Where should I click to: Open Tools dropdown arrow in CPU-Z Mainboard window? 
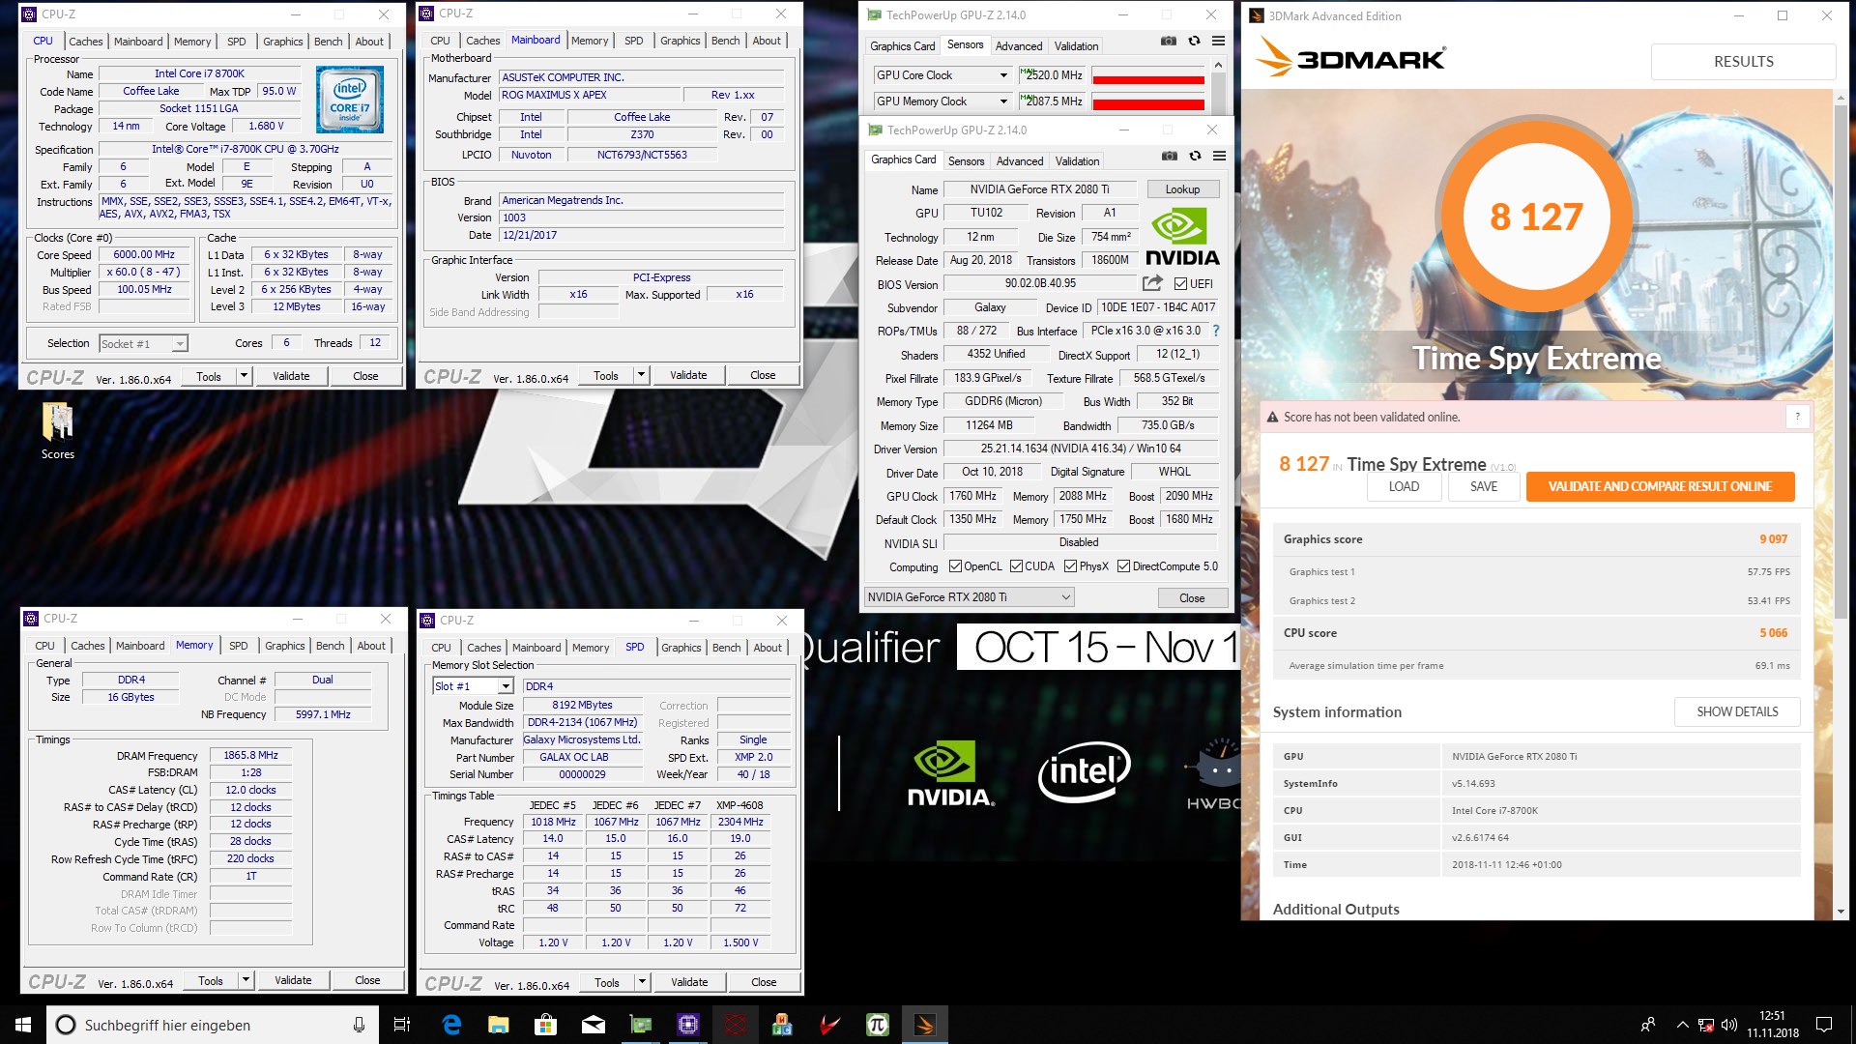pos(641,375)
